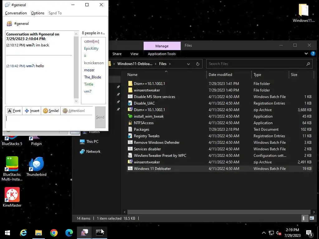The image size is (319, 239).
Task: Click the #general chat room icon
Action: click(x=9, y=24)
